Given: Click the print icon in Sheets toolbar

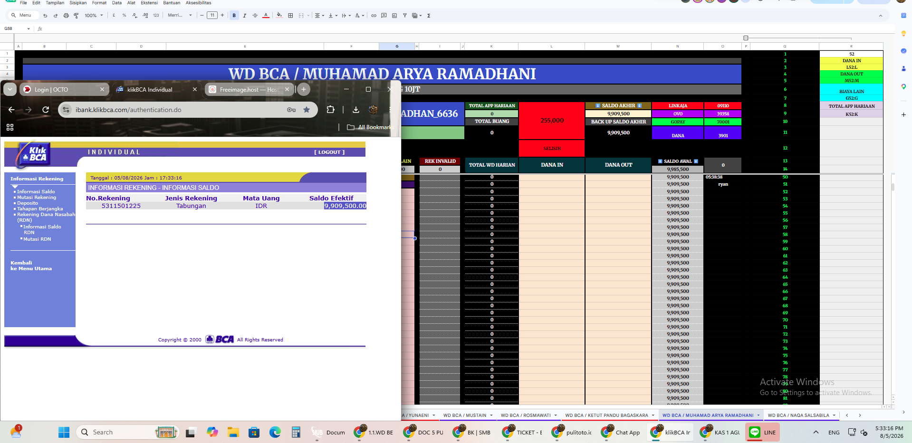Looking at the screenshot, I should click(66, 16).
